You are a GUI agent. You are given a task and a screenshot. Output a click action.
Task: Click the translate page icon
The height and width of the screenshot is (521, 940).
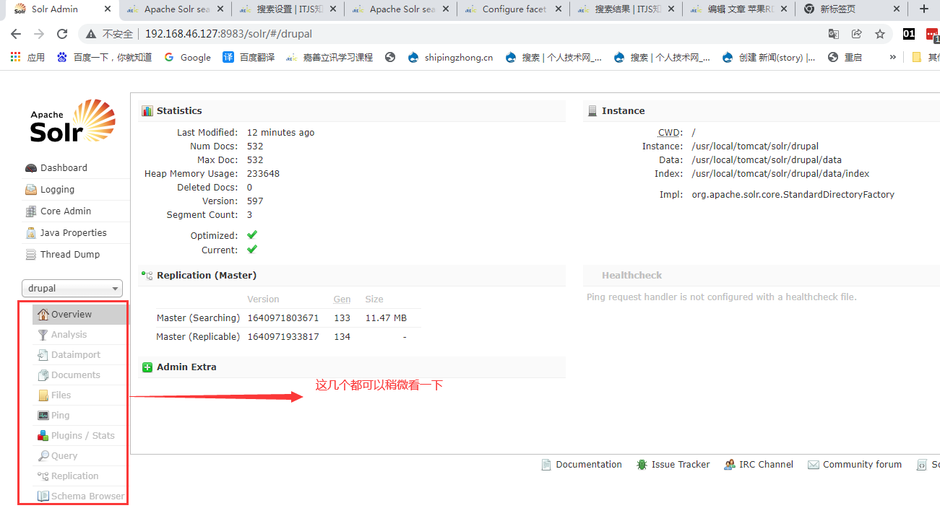(x=834, y=34)
